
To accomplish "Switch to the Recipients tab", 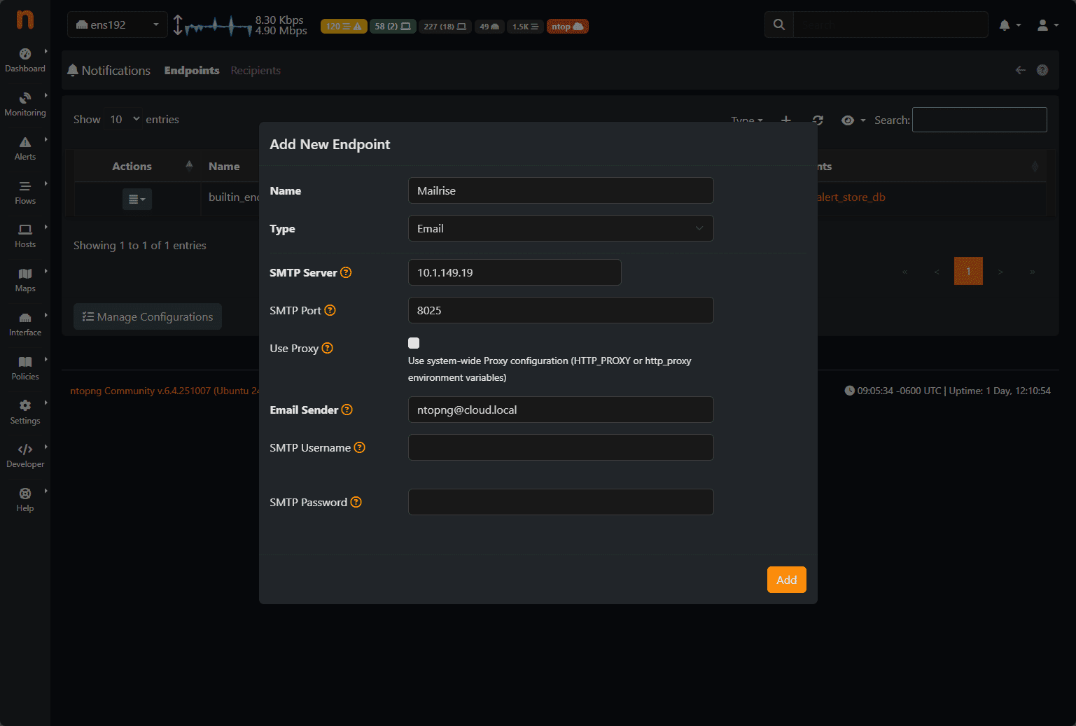I will [256, 70].
